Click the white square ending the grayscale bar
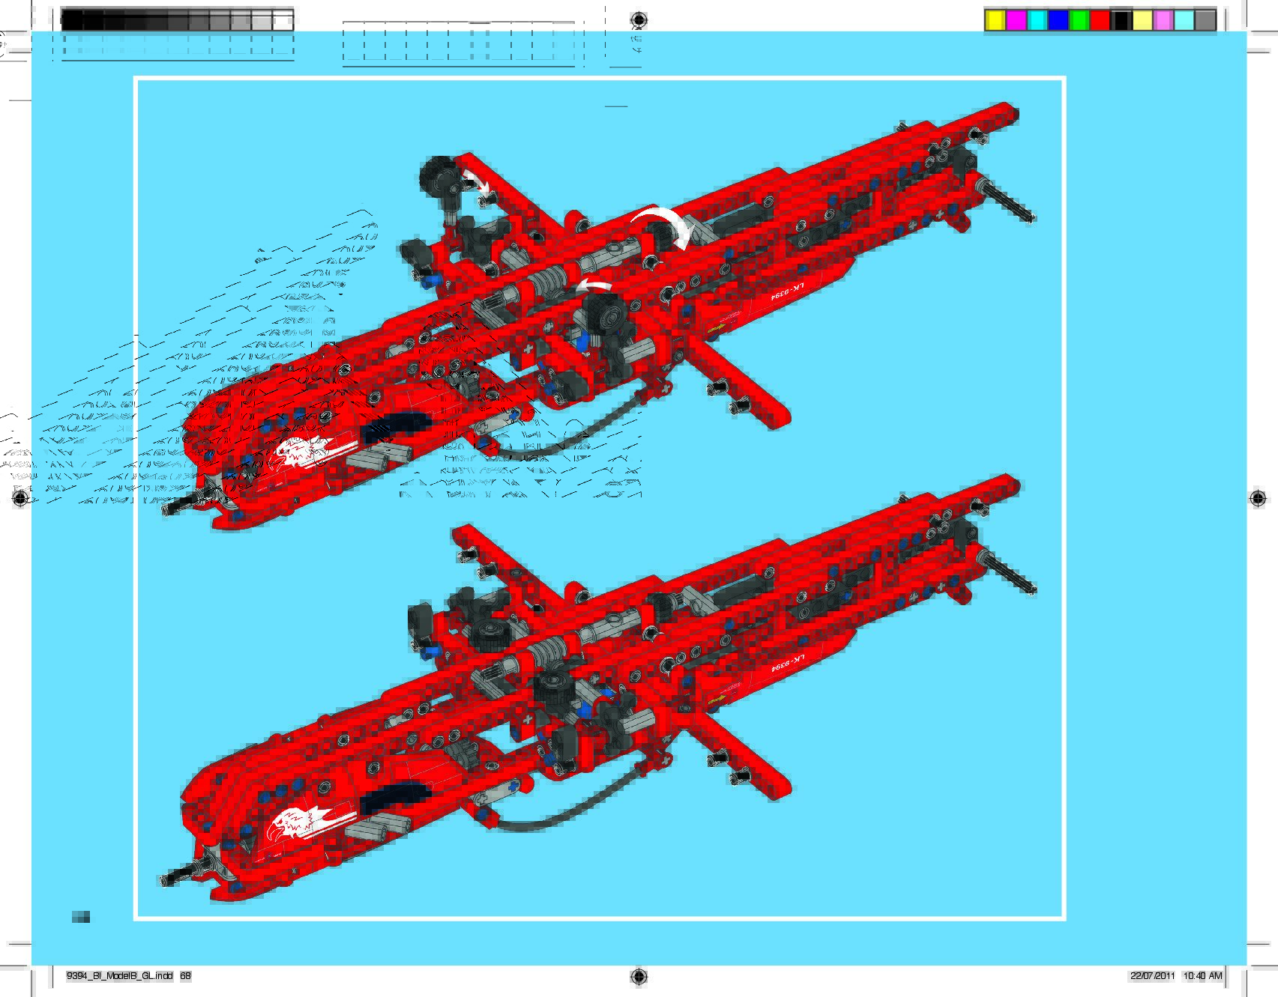Image resolution: width=1278 pixels, height=997 pixels. pos(283,20)
